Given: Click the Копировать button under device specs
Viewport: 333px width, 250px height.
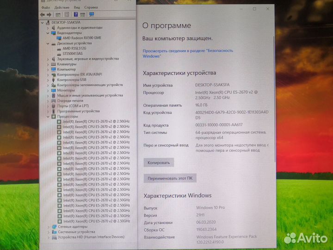Looking at the screenshot, I should tap(159, 163).
